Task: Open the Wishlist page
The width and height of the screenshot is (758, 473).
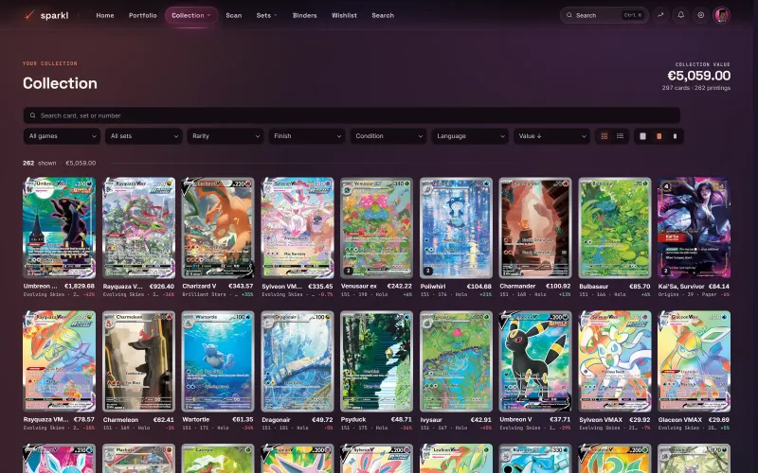Action: [x=344, y=15]
